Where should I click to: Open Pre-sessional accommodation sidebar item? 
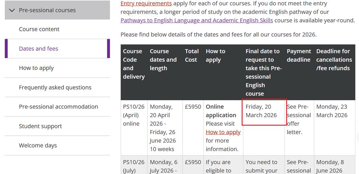tap(58, 107)
